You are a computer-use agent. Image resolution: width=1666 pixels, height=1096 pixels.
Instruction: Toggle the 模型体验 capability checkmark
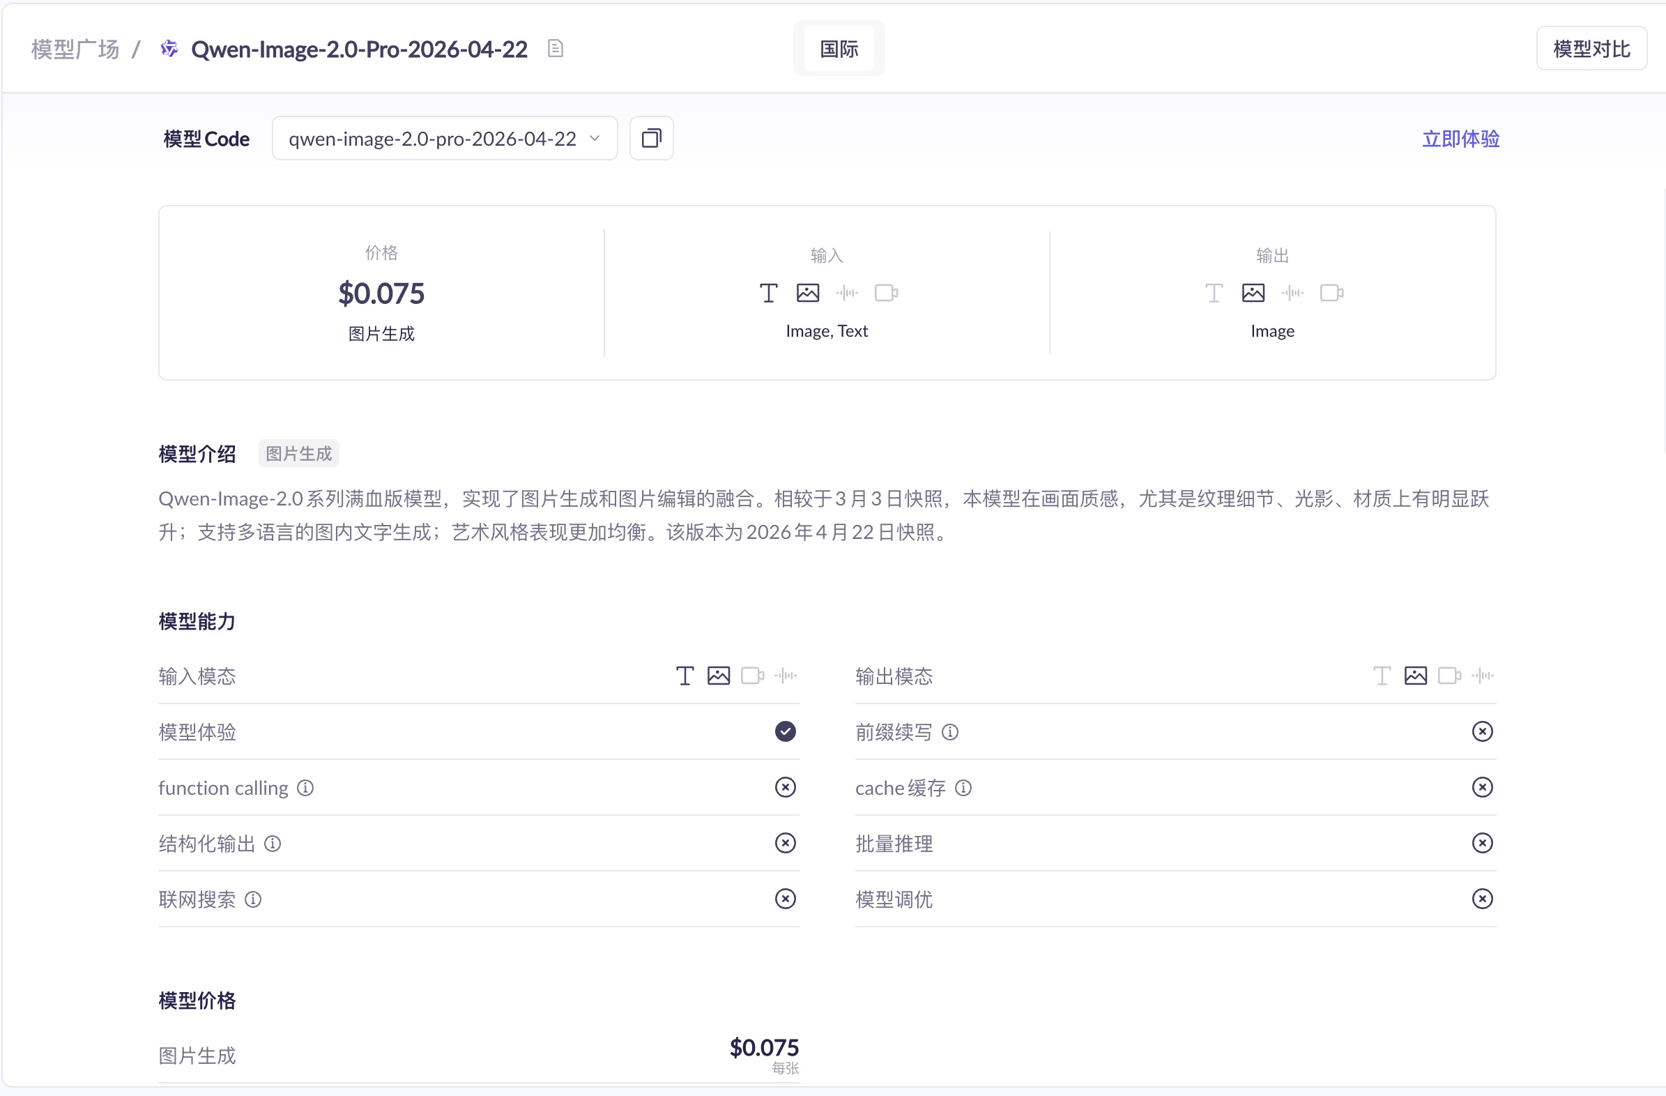pos(786,731)
